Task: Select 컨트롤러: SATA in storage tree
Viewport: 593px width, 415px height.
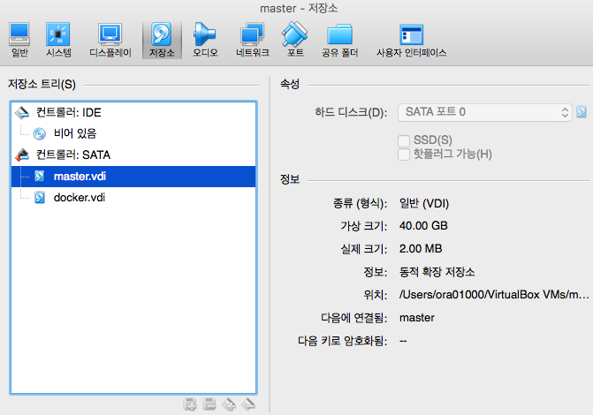Action: pos(133,155)
